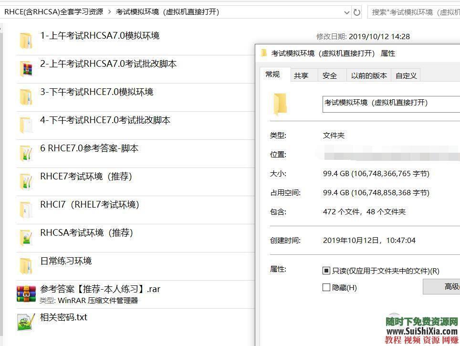
Task: Open the address bar history dropdown arrow
Action: (x=346, y=12)
